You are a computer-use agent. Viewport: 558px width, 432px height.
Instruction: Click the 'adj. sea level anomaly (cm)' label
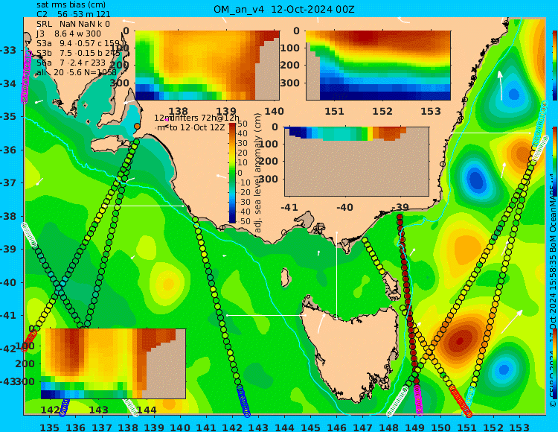click(258, 173)
